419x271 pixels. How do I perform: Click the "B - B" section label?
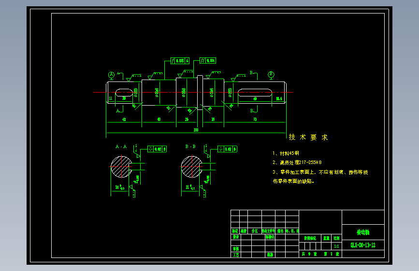click(190, 147)
